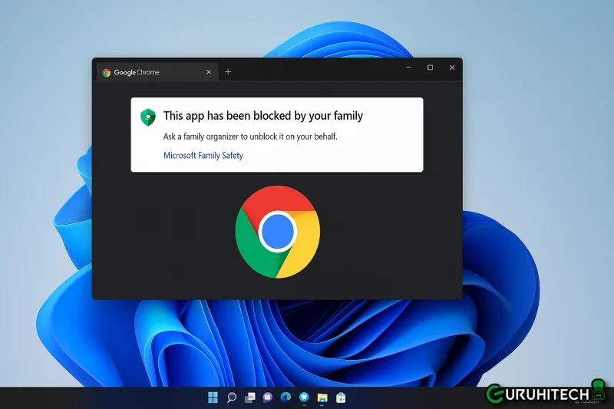Open the Windows Start menu
The height and width of the screenshot is (409, 614).
pos(213,397)
